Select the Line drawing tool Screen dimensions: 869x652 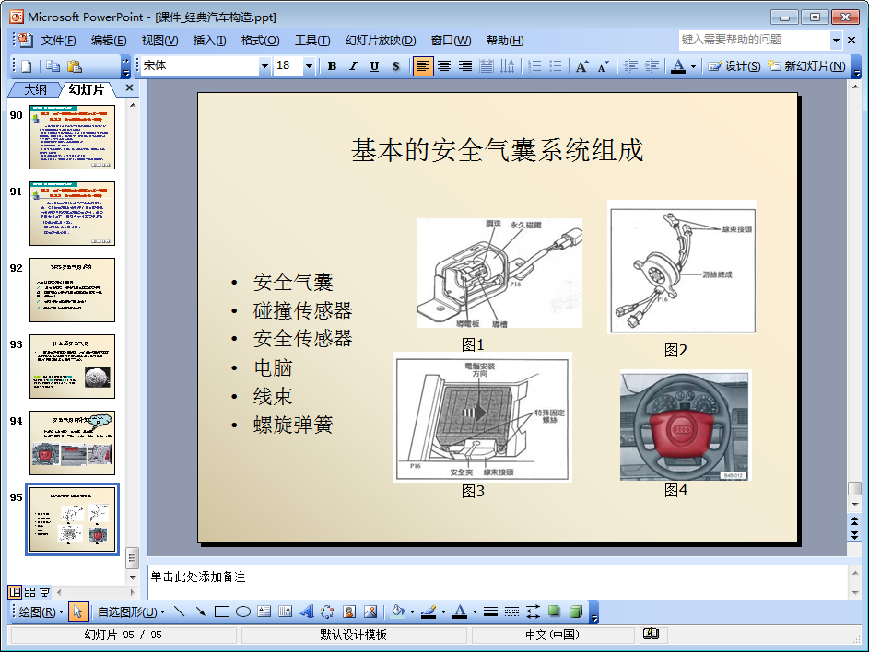(179, 611)
